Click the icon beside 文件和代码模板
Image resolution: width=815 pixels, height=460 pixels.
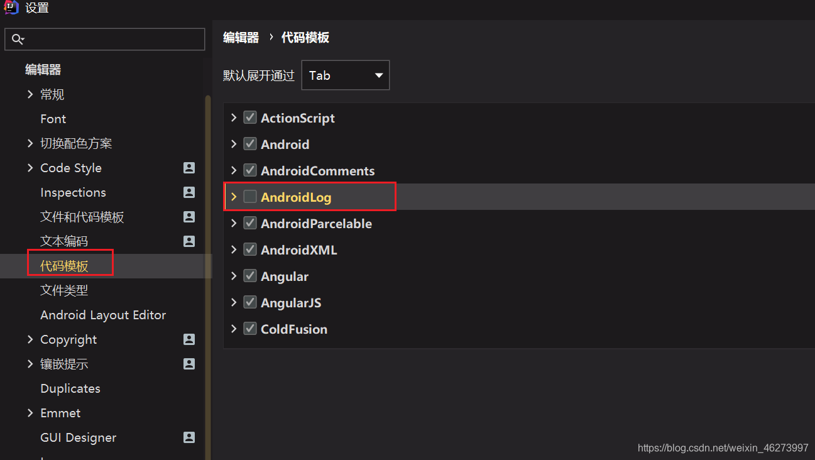(189, 217)
